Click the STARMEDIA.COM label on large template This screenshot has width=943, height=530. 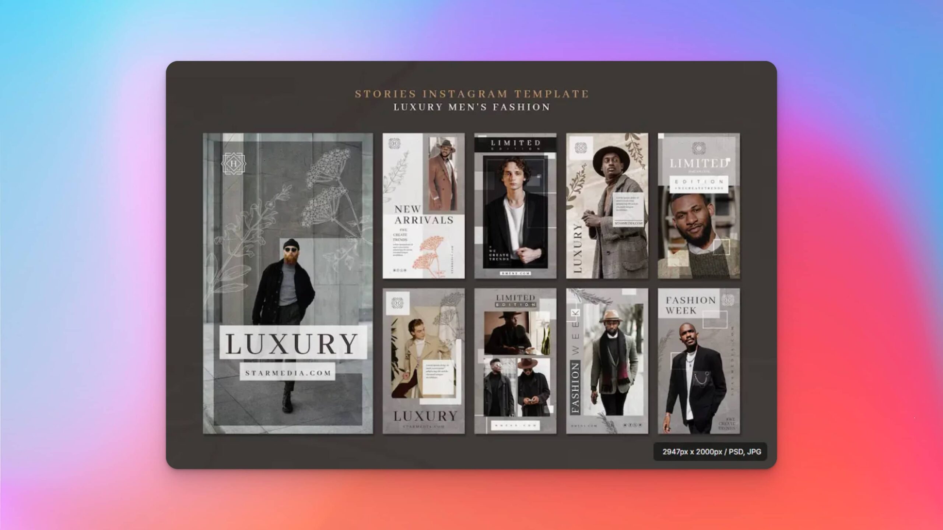tap(288, 372)
